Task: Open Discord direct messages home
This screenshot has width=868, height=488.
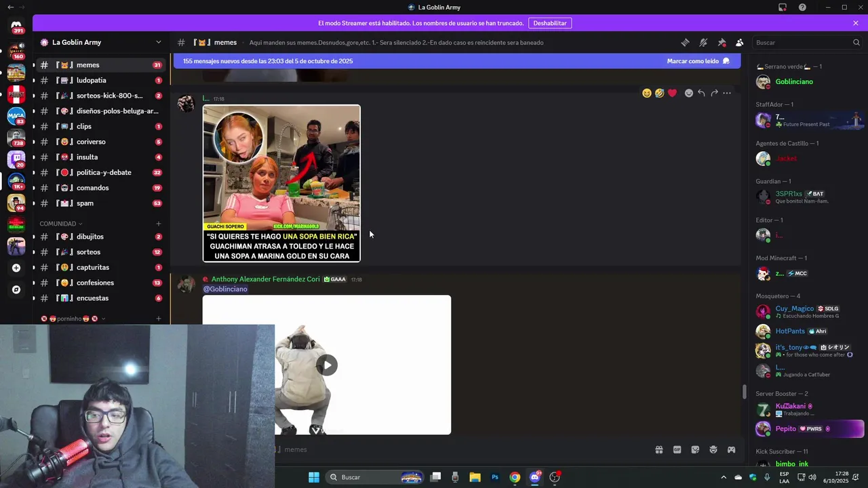Action: tap(16, 26)
